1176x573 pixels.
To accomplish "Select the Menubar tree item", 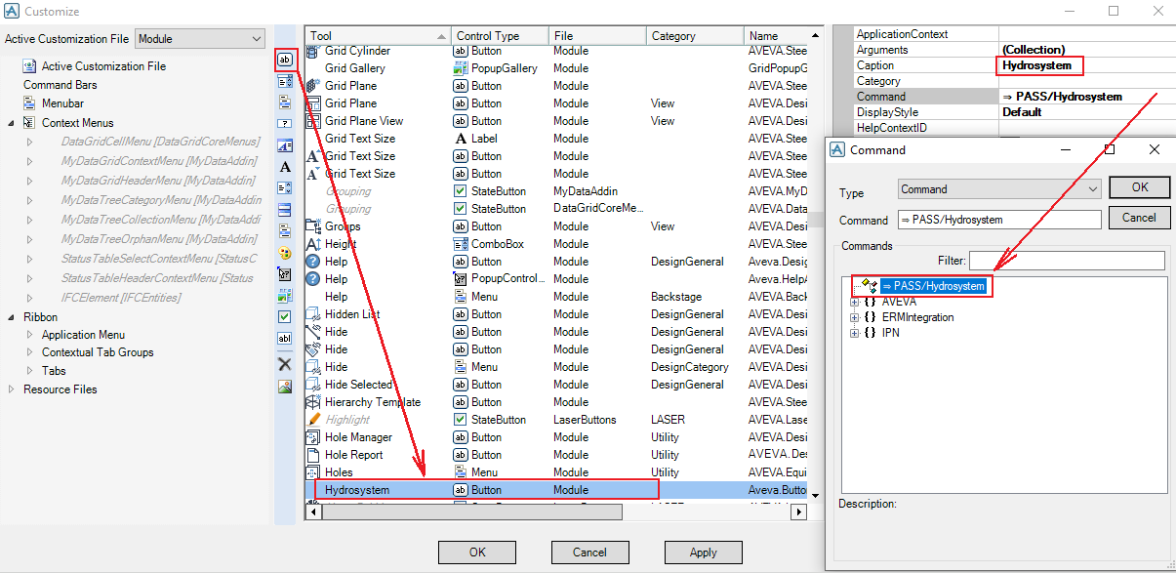I will pyautogui.click(x=62, y=103).
